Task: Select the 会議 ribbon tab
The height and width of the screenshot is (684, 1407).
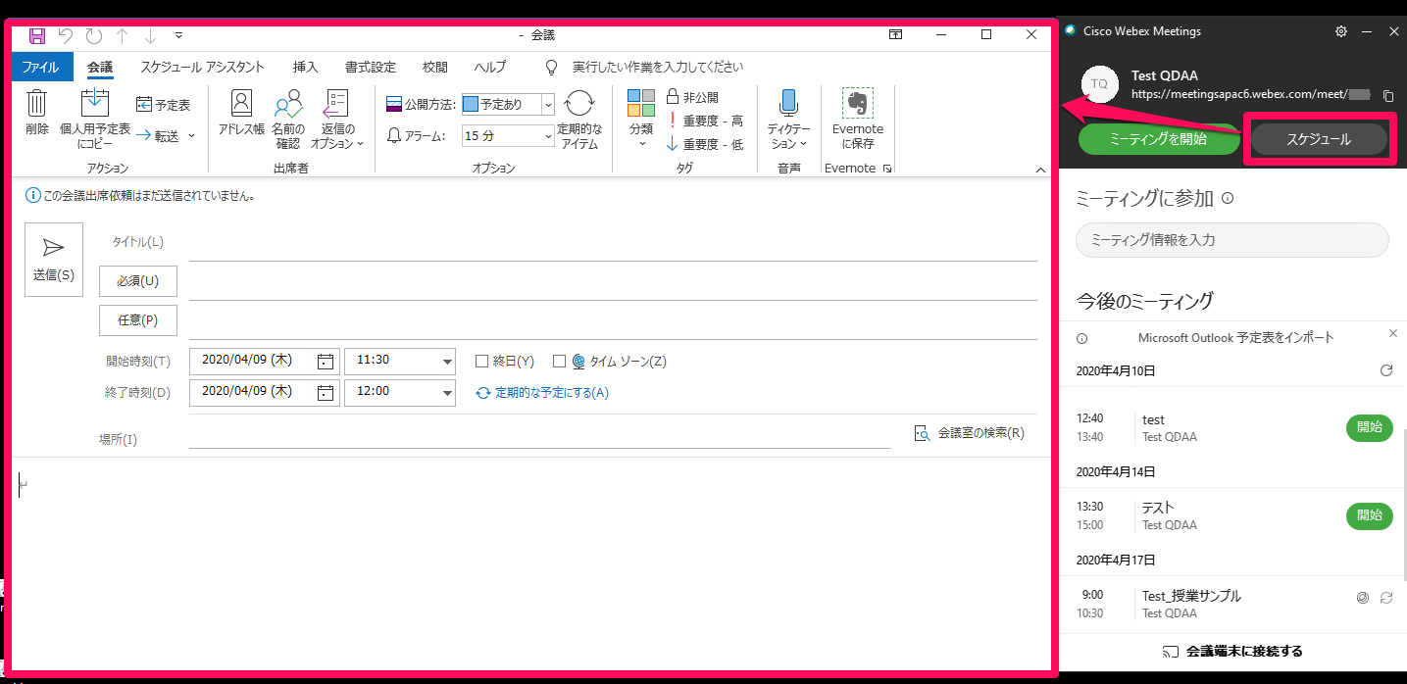Action: pyautogui.click(x=100, y=68)
